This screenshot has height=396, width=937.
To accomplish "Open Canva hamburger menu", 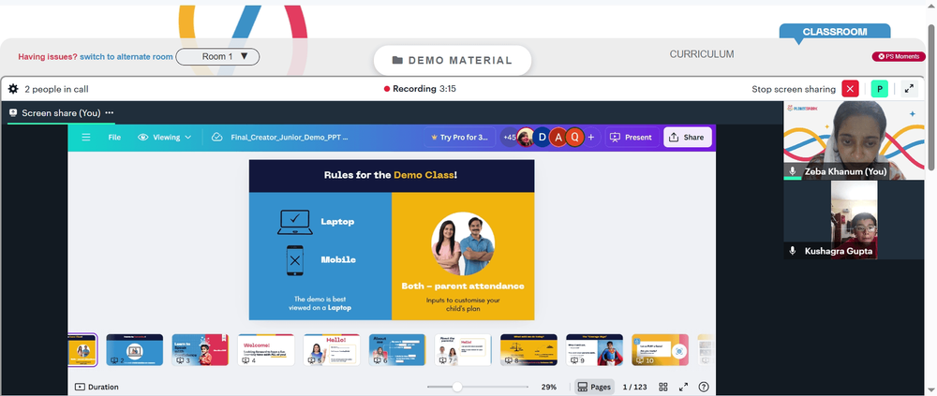I will tap(86, 138).
